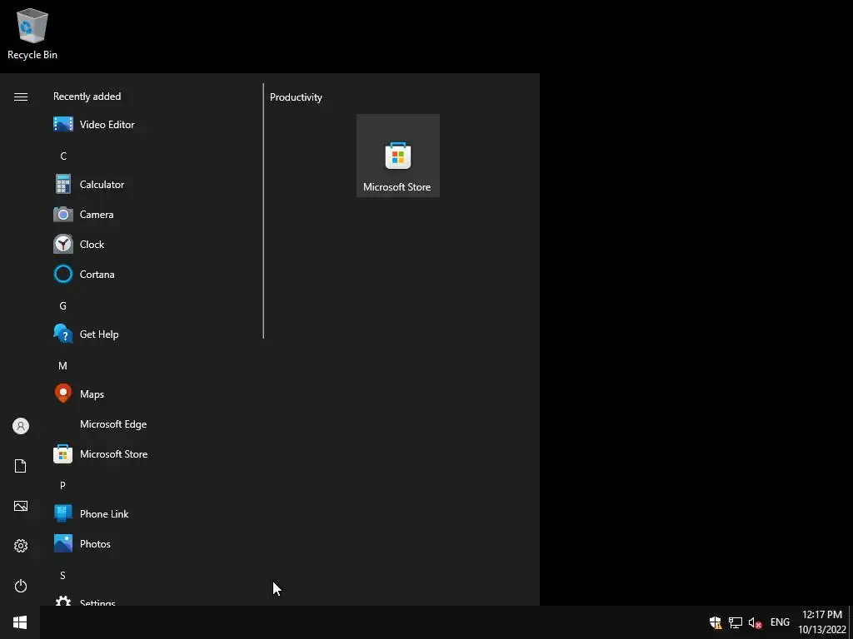Open the network status tray icon

pos(736,622)
